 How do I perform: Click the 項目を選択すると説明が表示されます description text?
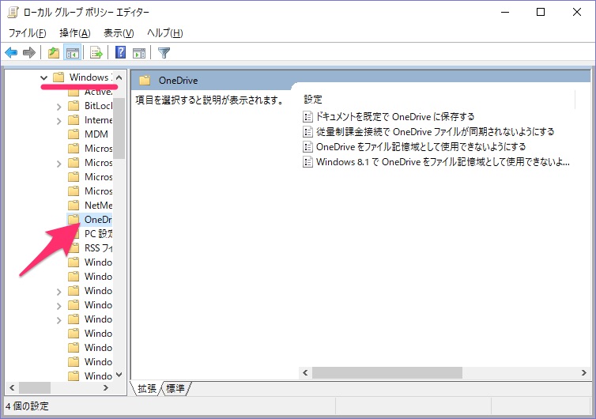209,100
